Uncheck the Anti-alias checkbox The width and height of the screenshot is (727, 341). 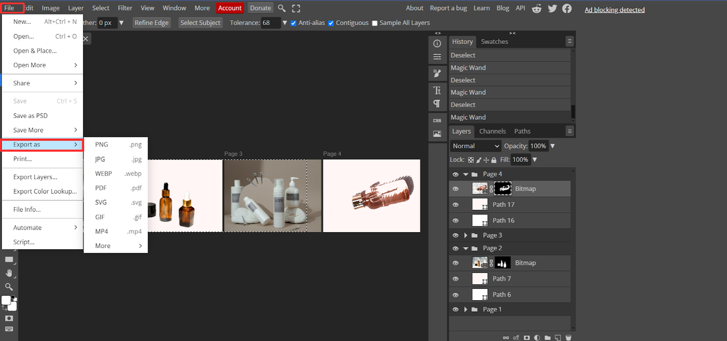[294, 23]
